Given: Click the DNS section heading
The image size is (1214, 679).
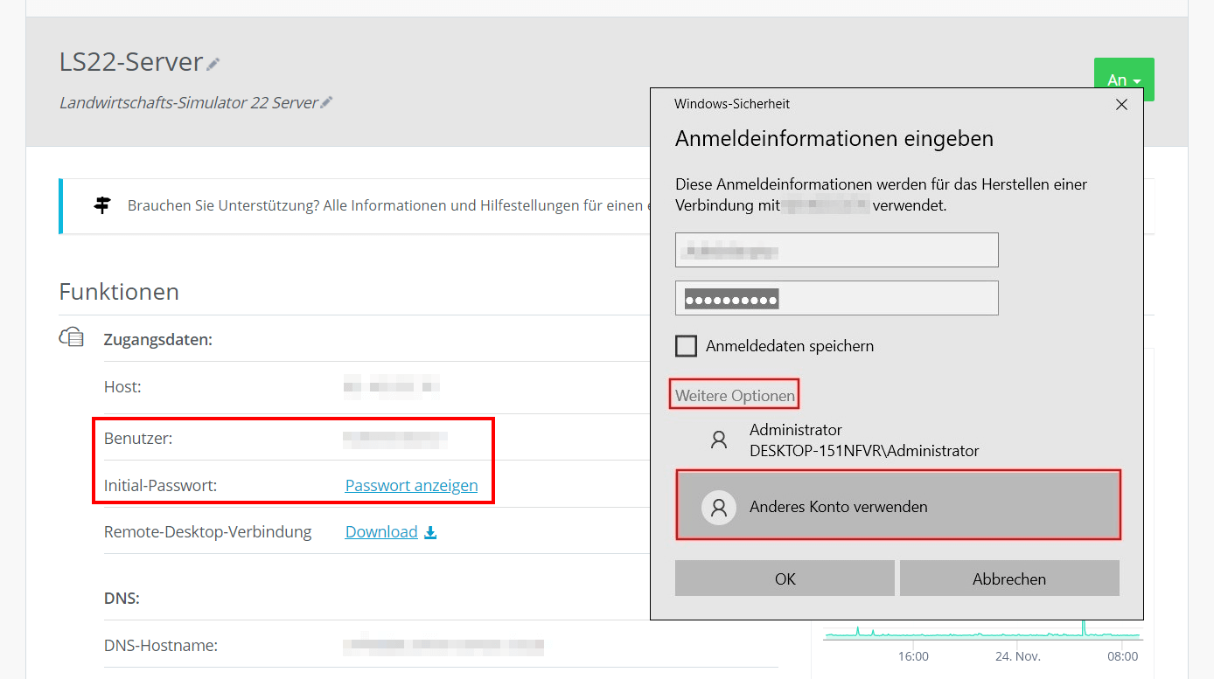Looking at the screenshot, I should [122, 599].
